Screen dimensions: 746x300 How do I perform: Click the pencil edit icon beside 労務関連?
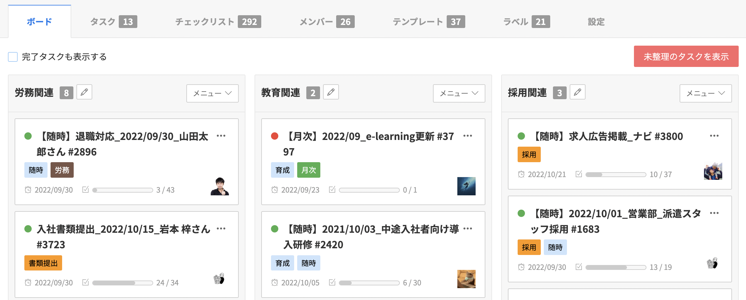(x=84, y=92)
